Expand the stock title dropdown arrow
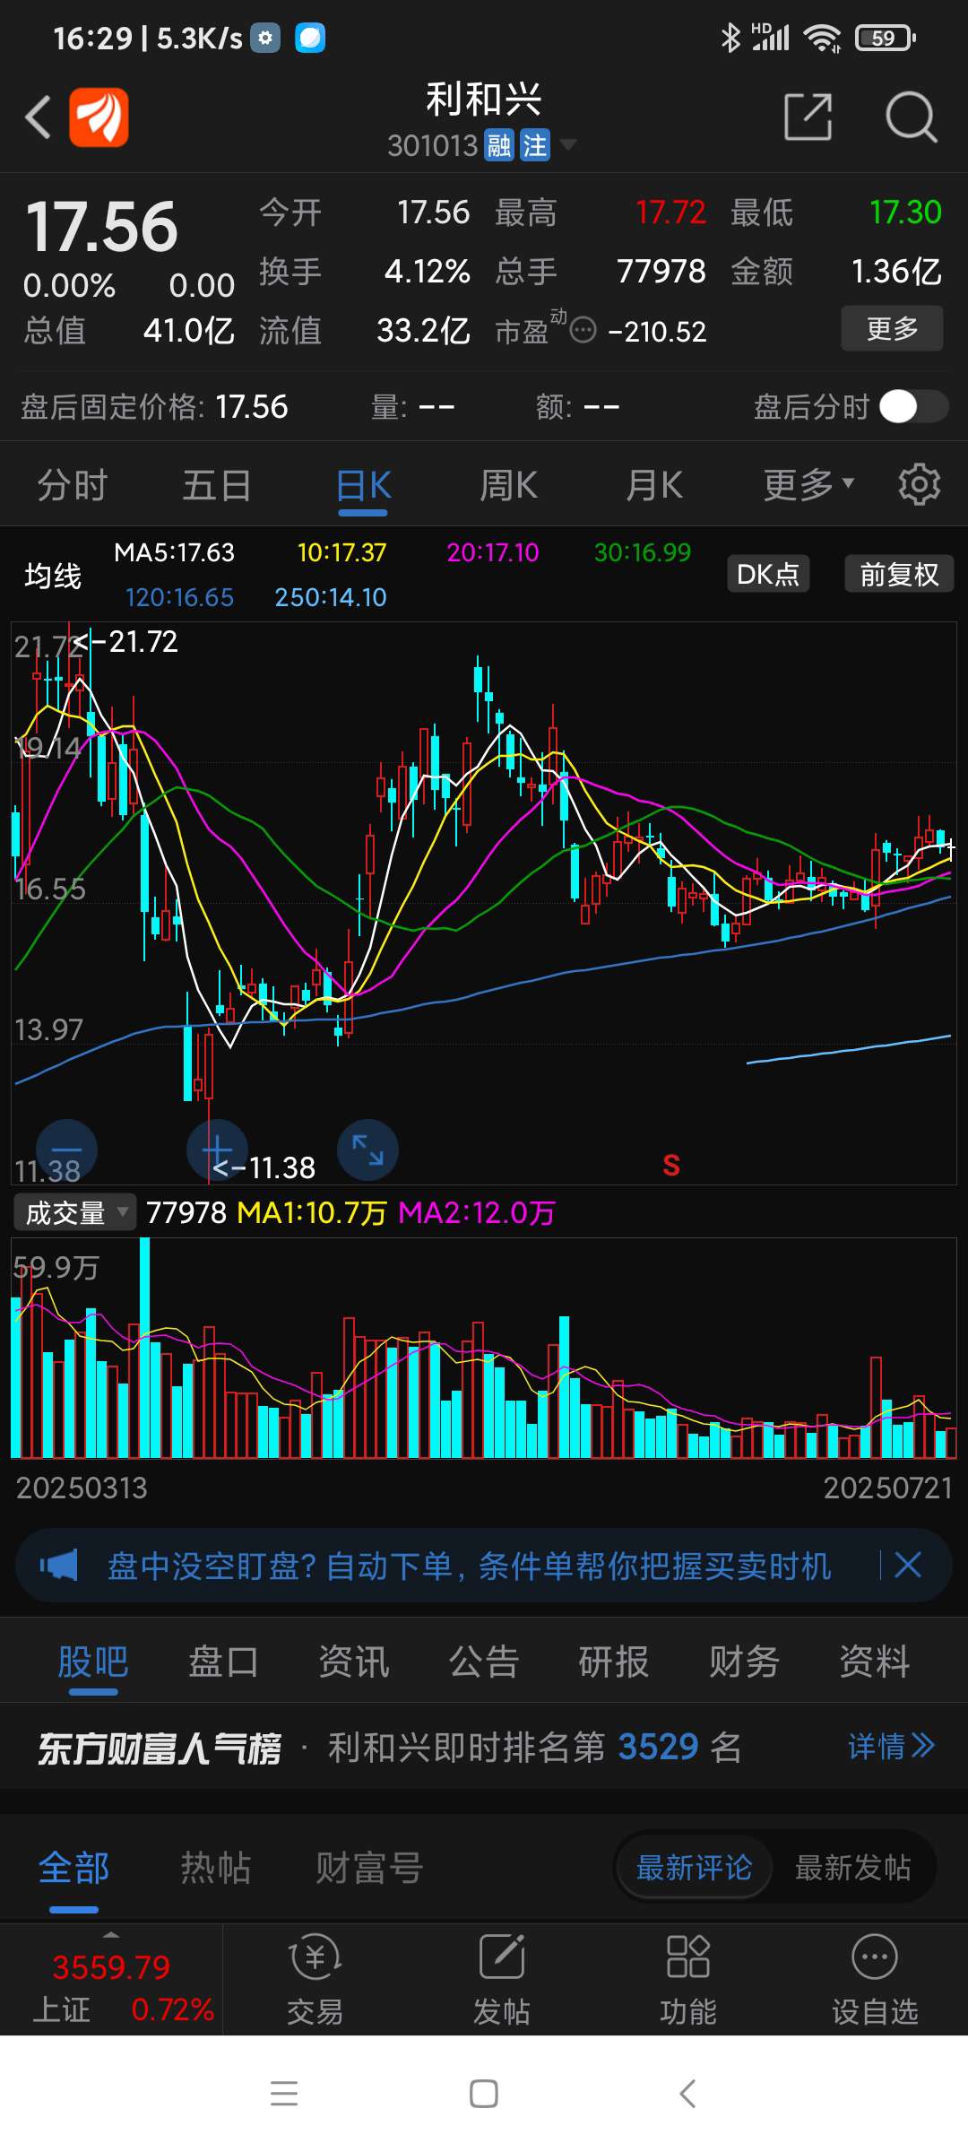The width and height of the screenshot is (968, 2152). point(567,143)
